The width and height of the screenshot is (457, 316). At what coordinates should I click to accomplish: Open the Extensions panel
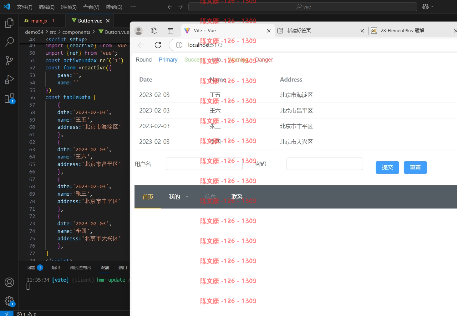click(x=9, y=98)
